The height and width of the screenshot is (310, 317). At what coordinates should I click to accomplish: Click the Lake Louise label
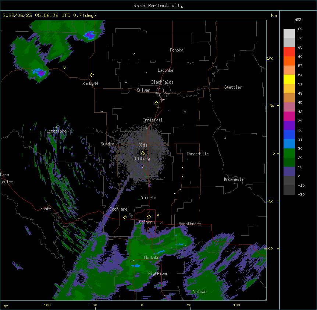point(7,178)
